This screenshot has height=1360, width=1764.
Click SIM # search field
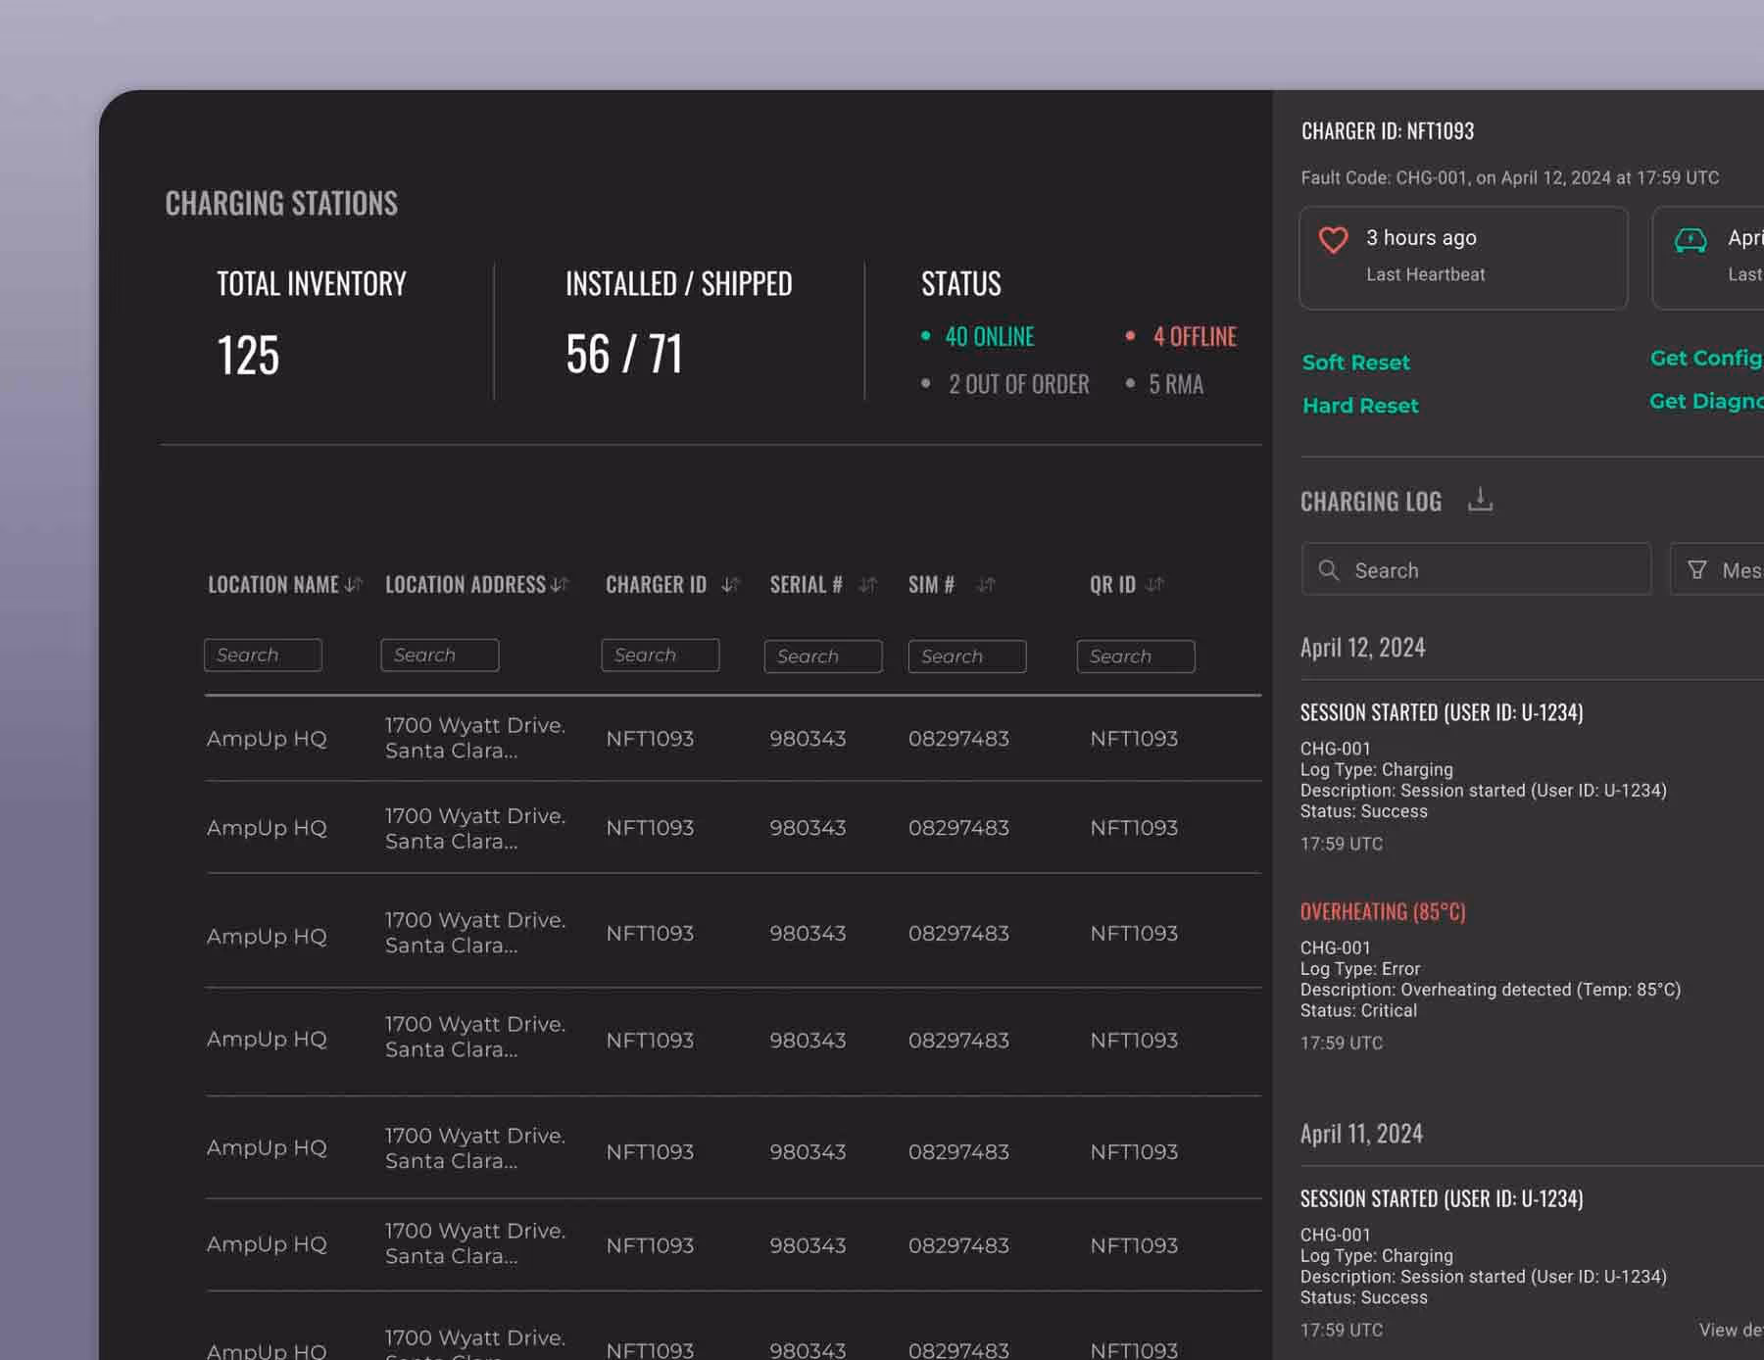click(x=967, y=656)
